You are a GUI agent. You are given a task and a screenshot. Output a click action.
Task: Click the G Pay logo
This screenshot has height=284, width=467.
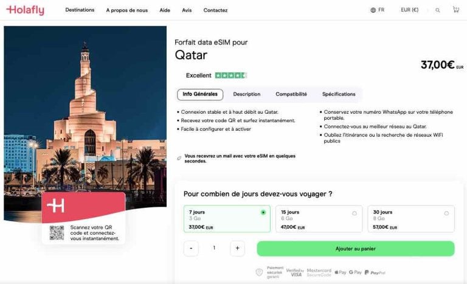(x=355, y=272)
